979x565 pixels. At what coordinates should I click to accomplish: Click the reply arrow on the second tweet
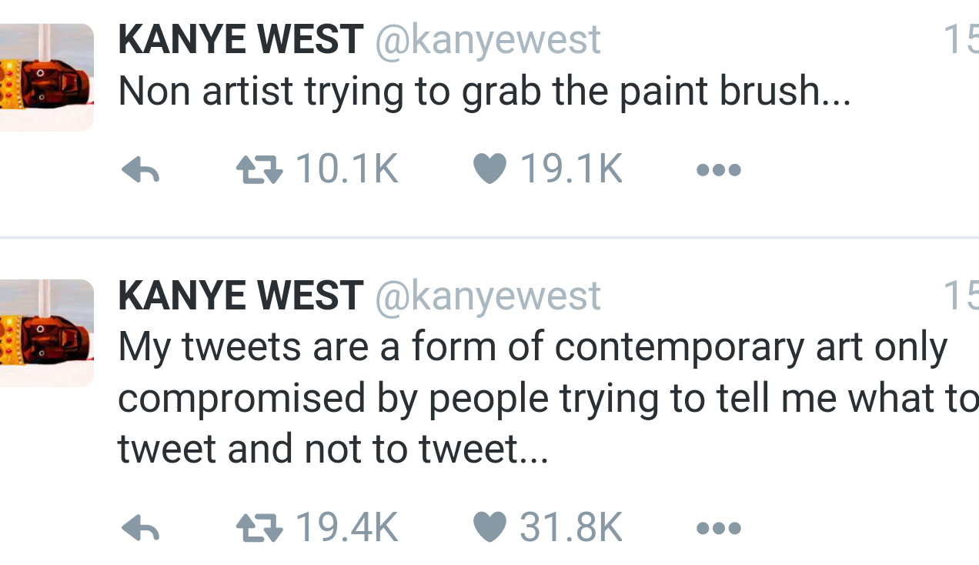click(142, 528)
